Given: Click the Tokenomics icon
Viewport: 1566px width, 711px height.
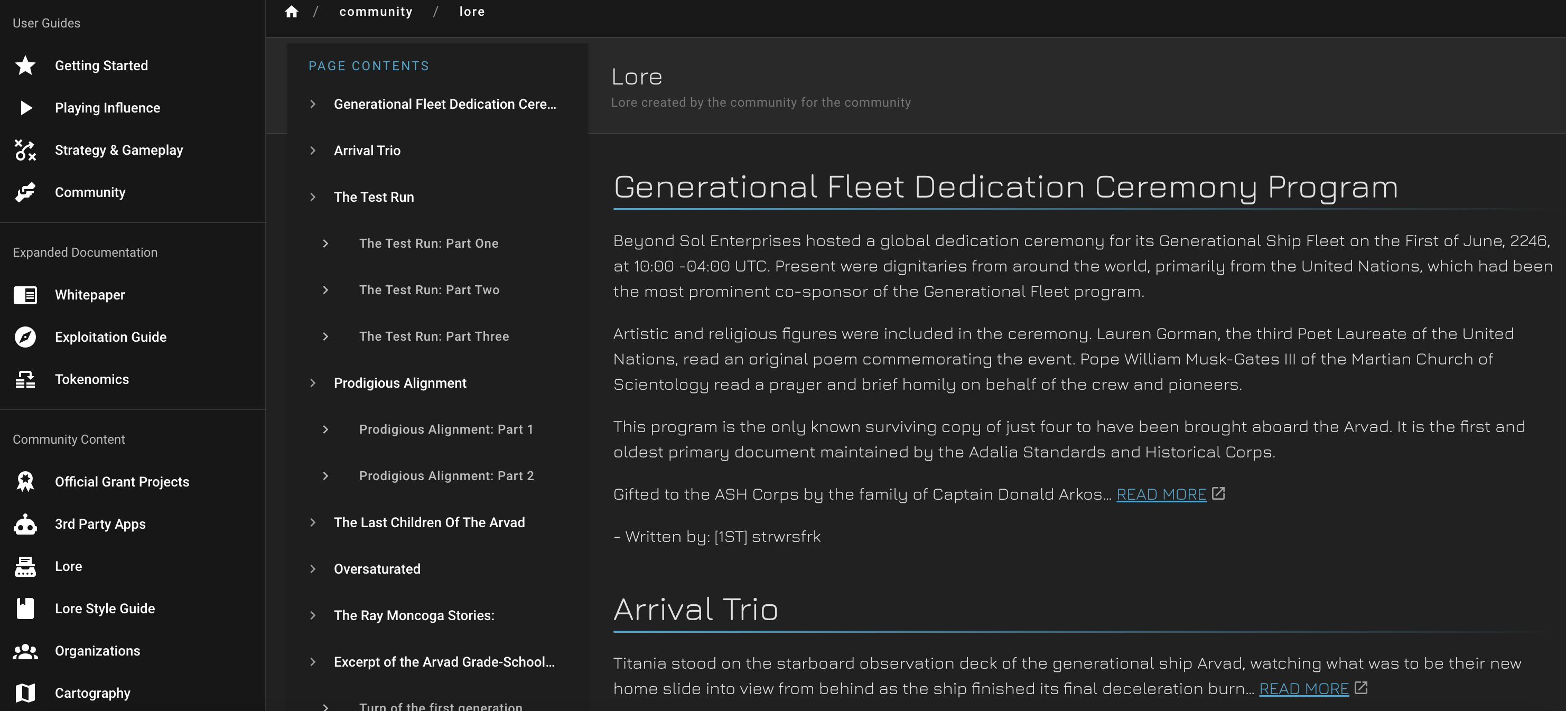Looking at the screenshot, I should click(x=25, y=379).
